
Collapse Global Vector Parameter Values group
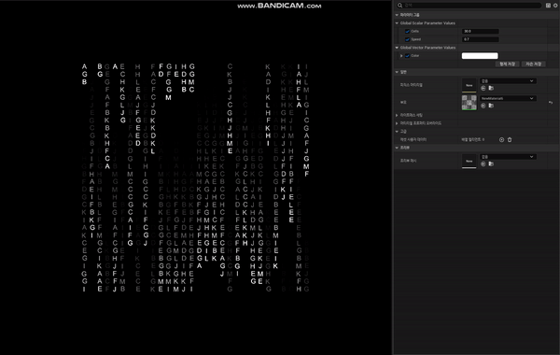tap(397, 48)
